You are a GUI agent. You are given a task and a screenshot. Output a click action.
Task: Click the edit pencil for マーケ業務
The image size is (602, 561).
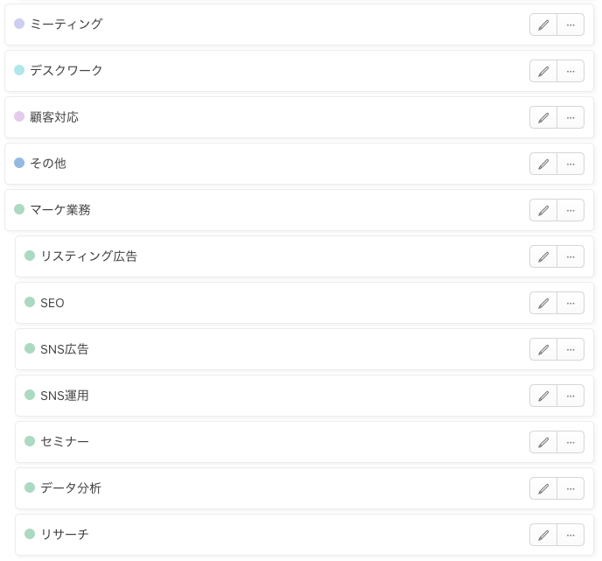click(543, 210)
